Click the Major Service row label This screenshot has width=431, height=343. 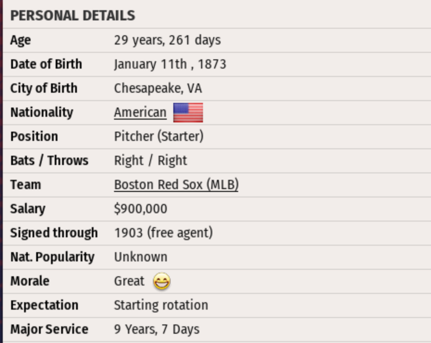(x=49, y=329)
